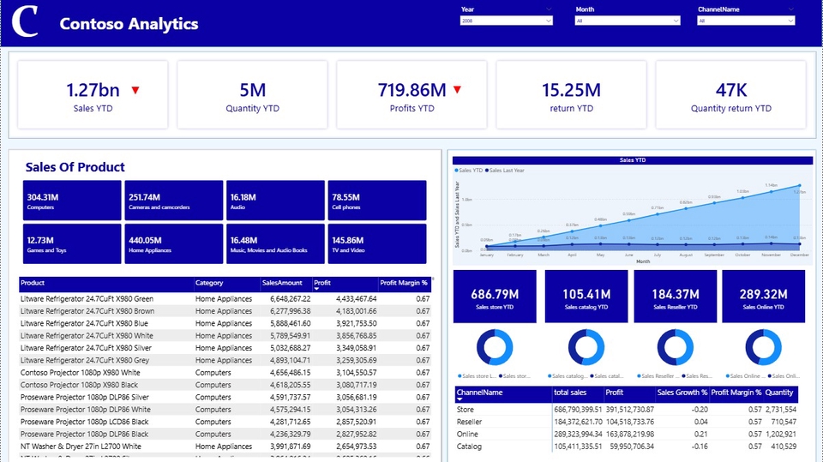
Task: Select the Contoso Projector 1080p X980 White row
Action: tap(81, 373)
